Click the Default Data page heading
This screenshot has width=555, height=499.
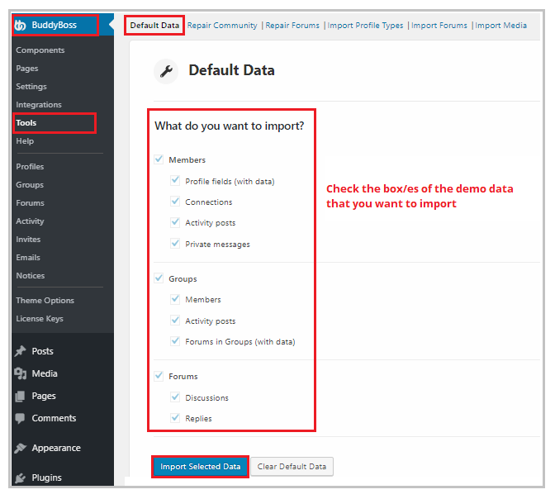coord(231,70)
